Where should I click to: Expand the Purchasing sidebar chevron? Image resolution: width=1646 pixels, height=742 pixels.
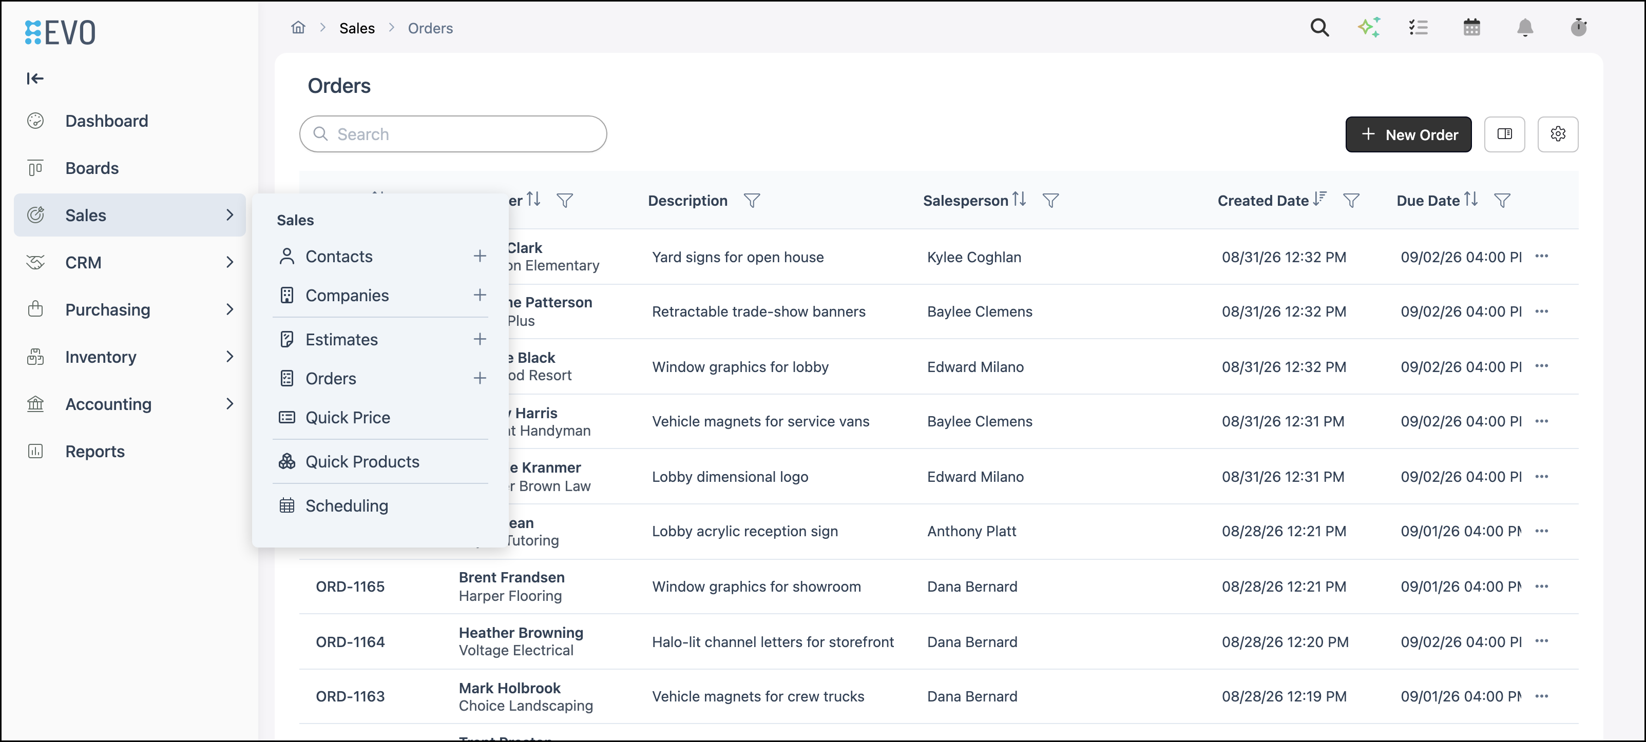point(229,310)
